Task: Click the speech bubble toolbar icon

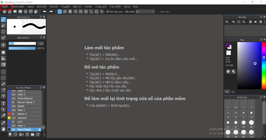Action: [x=15, y=11]
